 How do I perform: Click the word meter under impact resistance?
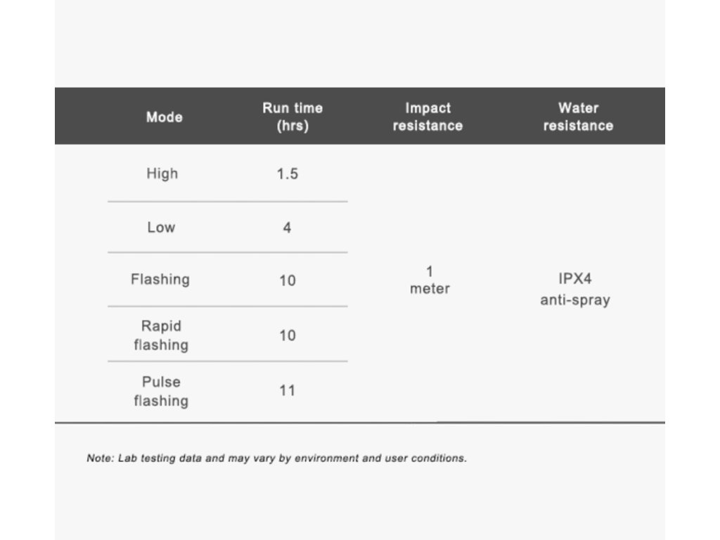point(430,289)
